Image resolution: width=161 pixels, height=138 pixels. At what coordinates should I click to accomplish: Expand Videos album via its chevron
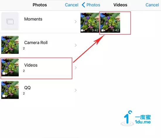click(x=76, y=68)
